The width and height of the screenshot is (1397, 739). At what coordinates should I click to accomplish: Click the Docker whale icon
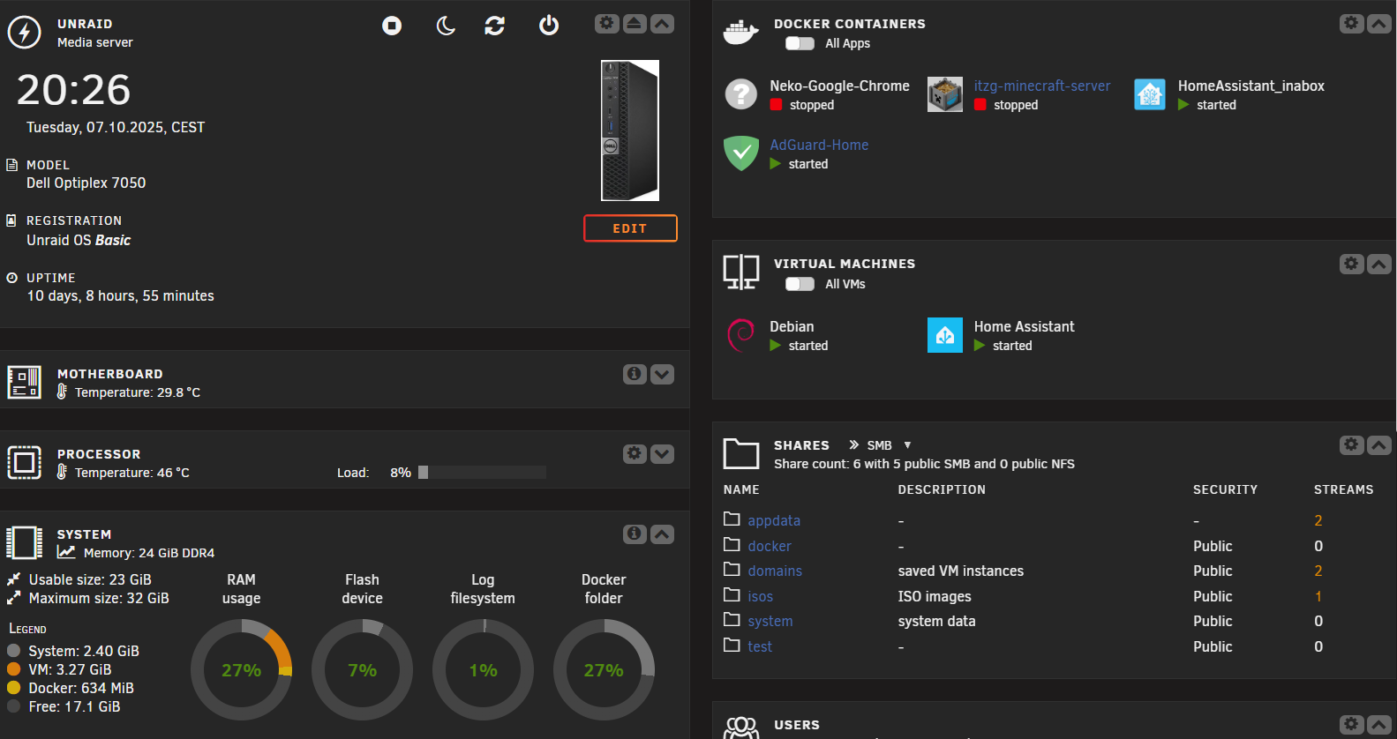[740, 33]
